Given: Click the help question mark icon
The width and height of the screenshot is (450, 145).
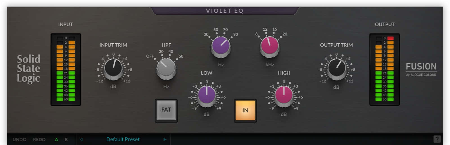Looking at the screenshot, I should tap(437, 139).
